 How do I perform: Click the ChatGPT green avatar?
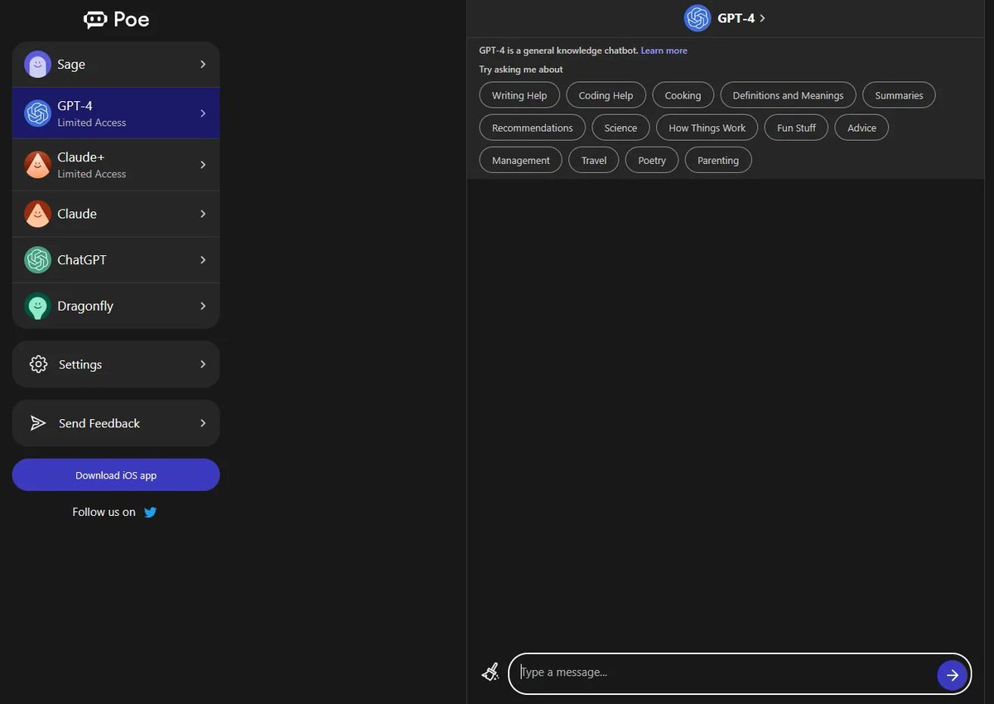[x=37, y=260]
